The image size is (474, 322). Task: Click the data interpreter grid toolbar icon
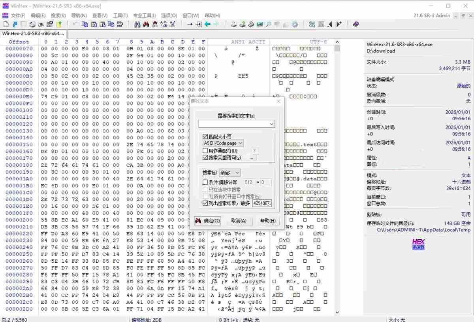321,24
